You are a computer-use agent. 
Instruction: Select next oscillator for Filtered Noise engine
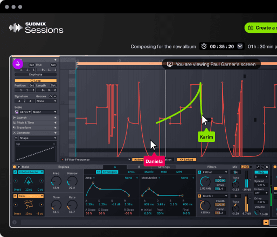pos(41,181)
